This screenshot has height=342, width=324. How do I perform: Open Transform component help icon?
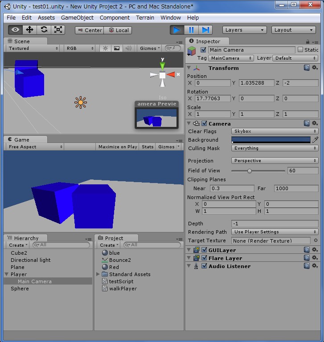coord(307,68)
